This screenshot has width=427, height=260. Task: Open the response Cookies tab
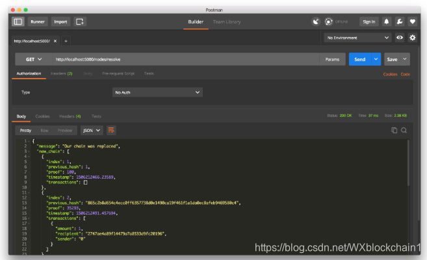(42, 116)
